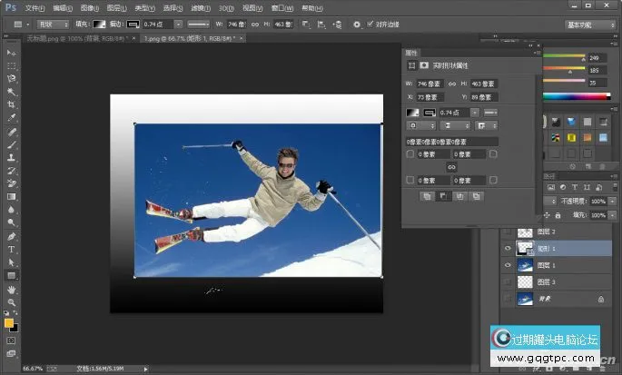Click the orange foreground color swatch
Screen dimensions: 622x375
pyautogui.click(x=9, y=321)
